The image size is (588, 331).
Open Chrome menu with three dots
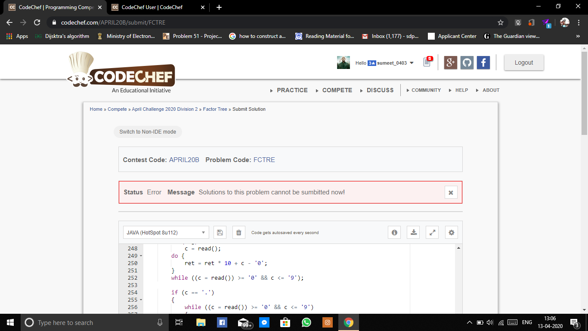pyautogui.click(x=579, y=22)
